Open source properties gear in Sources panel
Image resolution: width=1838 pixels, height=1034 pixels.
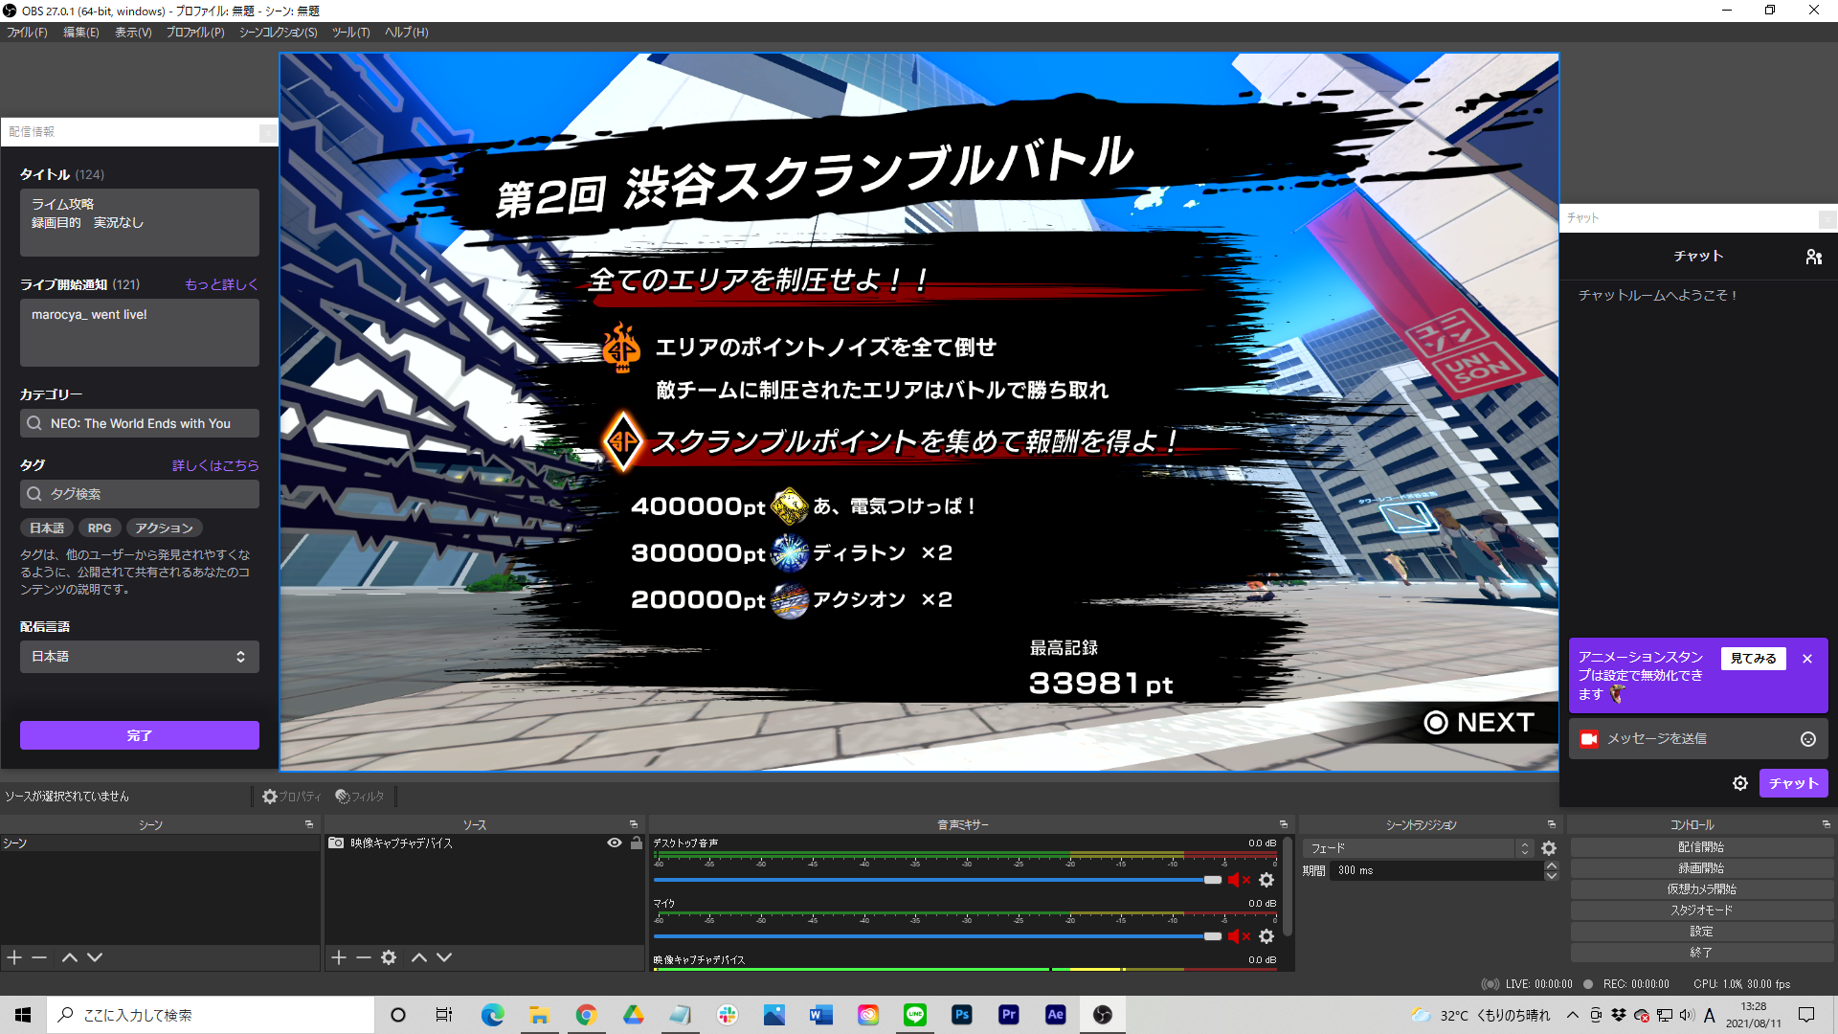[x=389, y=957]
